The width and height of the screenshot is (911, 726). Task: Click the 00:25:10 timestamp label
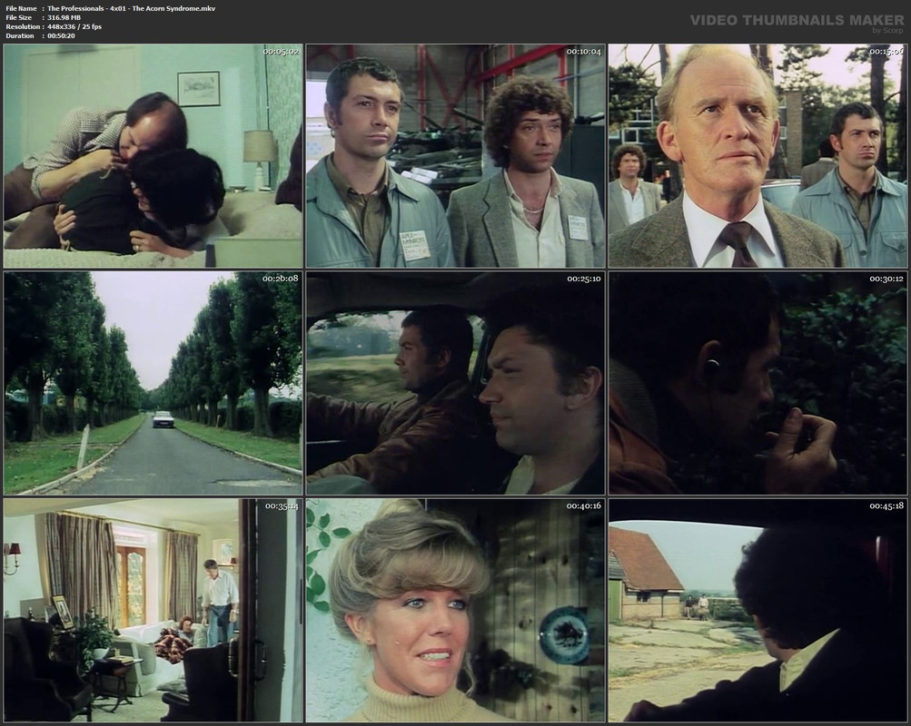point(584,279)
